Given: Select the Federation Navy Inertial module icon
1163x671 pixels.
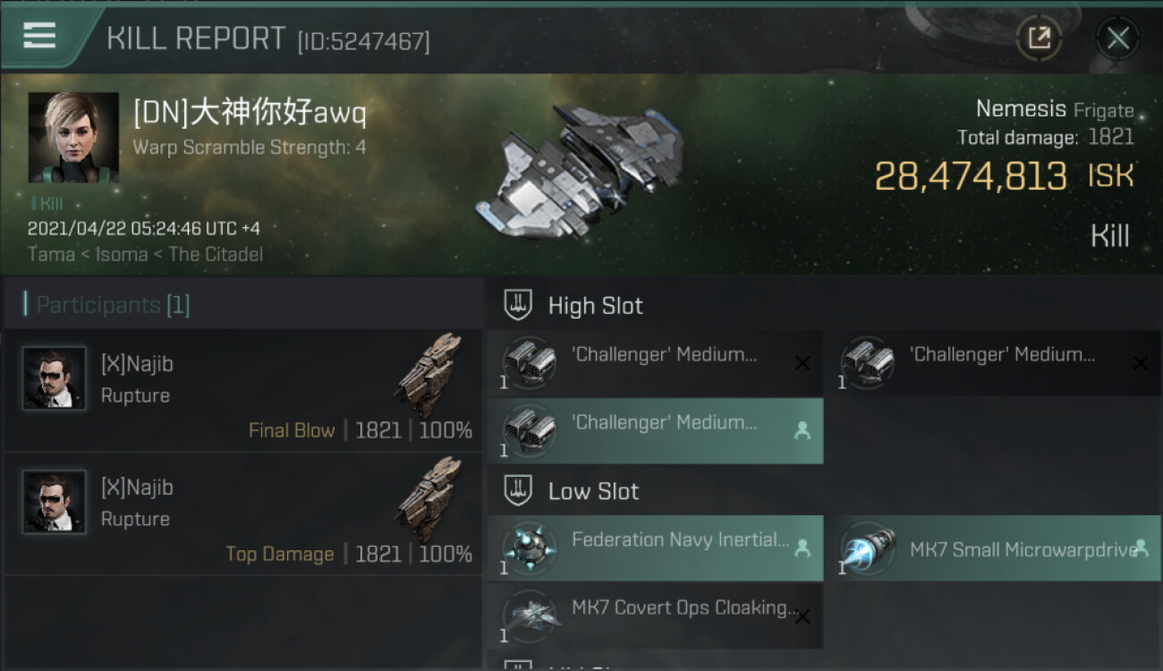Looking at the screenshot, I should (530, 548).
